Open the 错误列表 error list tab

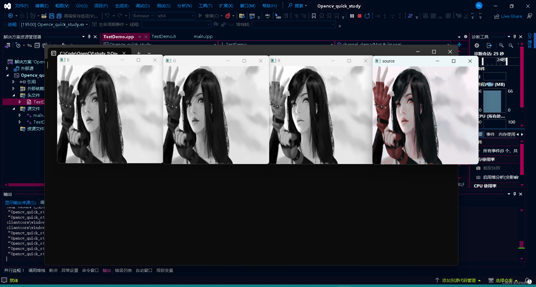point(123,270)
